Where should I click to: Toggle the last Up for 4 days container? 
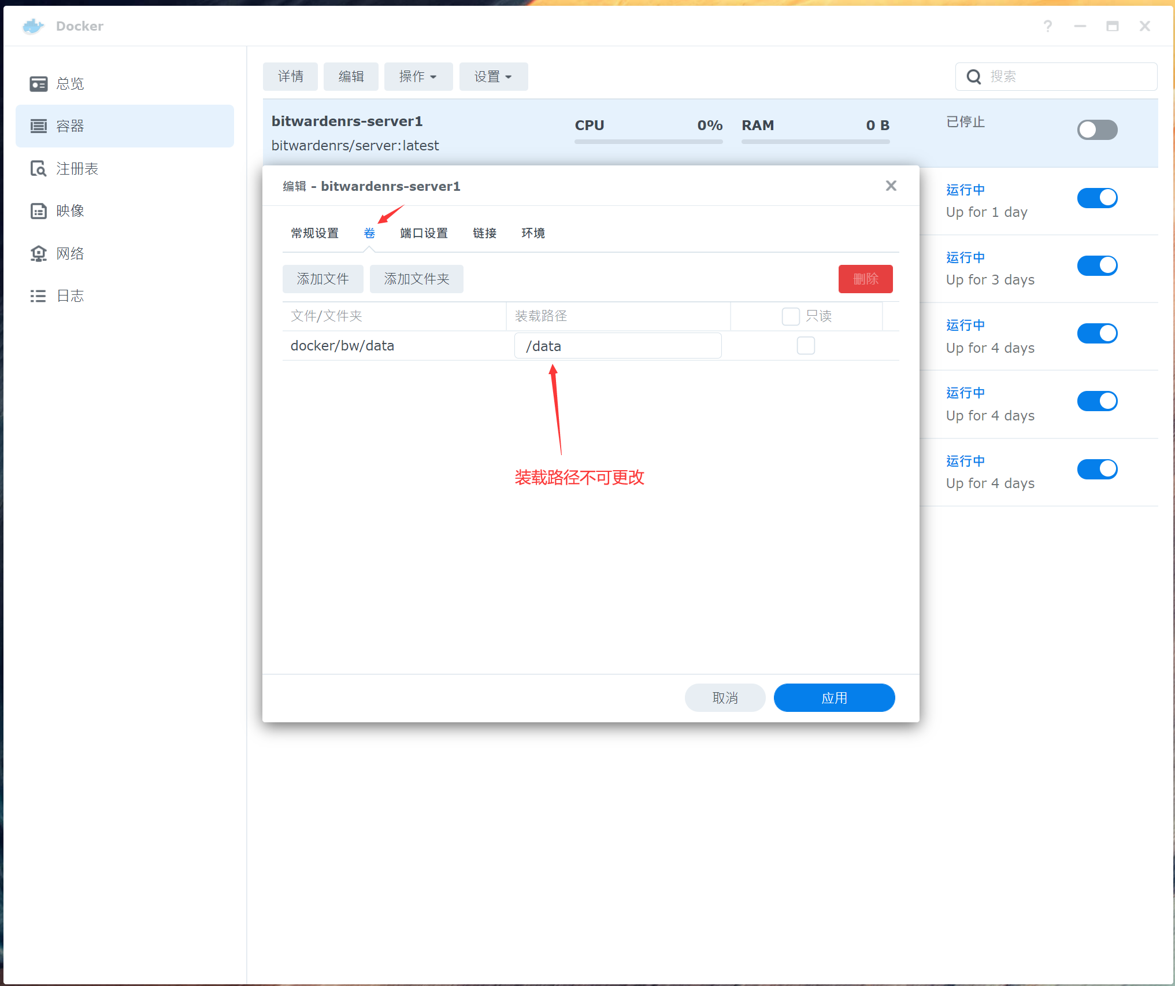(1097, 469)
